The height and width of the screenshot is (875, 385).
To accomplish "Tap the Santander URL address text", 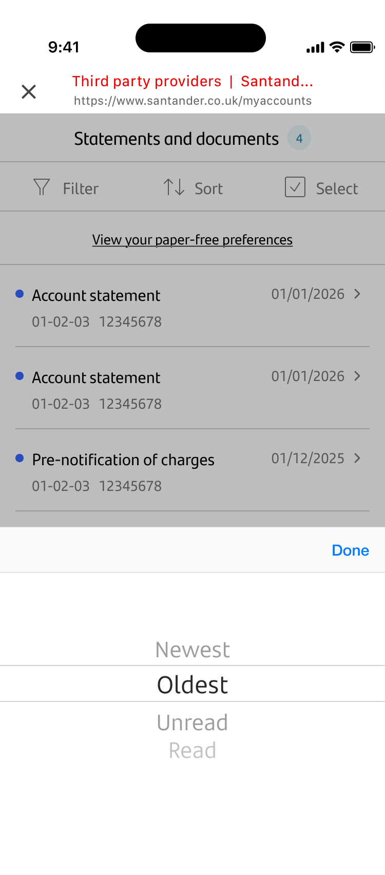I will (192, 101).
